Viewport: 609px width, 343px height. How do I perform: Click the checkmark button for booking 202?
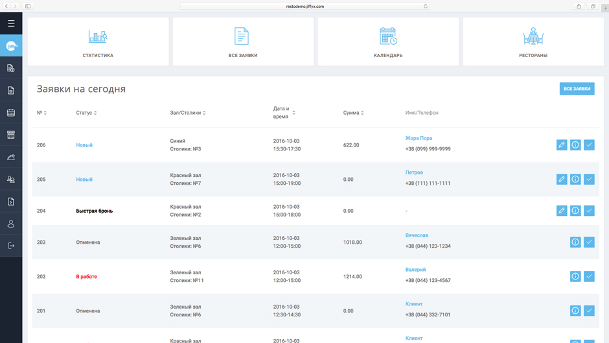coord(589,276)
